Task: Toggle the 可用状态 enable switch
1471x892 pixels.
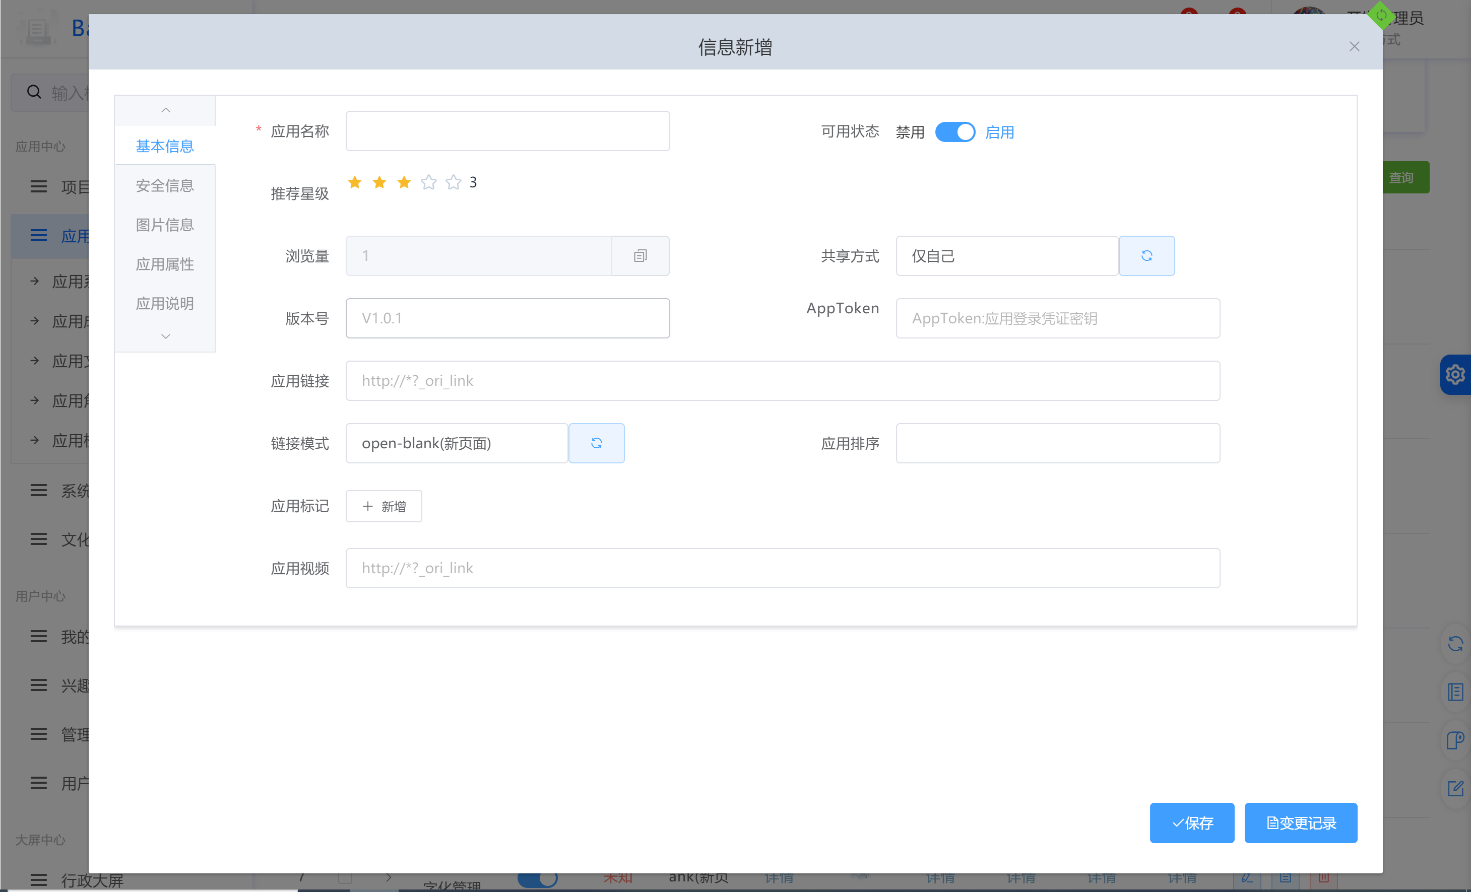Action: tap(954, 132)
